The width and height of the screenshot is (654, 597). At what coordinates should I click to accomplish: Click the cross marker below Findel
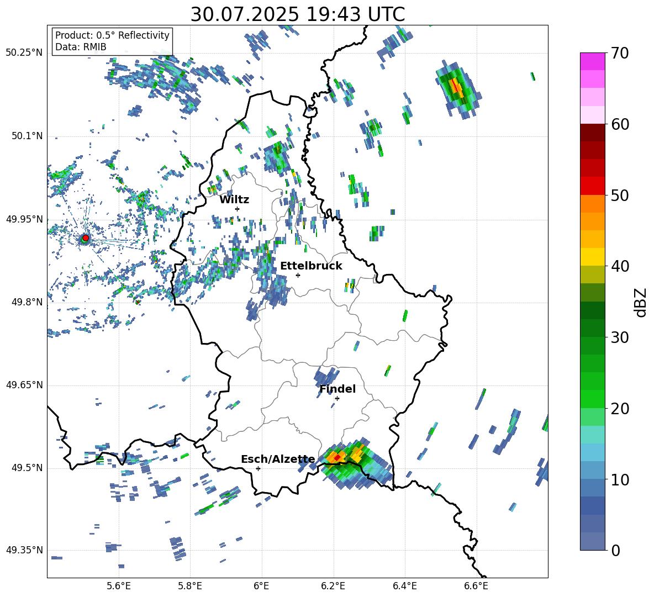[x=337, y=398]
